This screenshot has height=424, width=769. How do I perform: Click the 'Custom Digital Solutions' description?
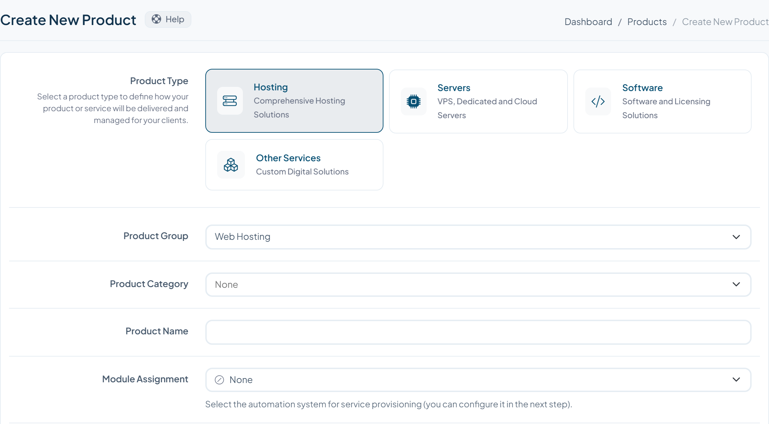coord(302,172)
